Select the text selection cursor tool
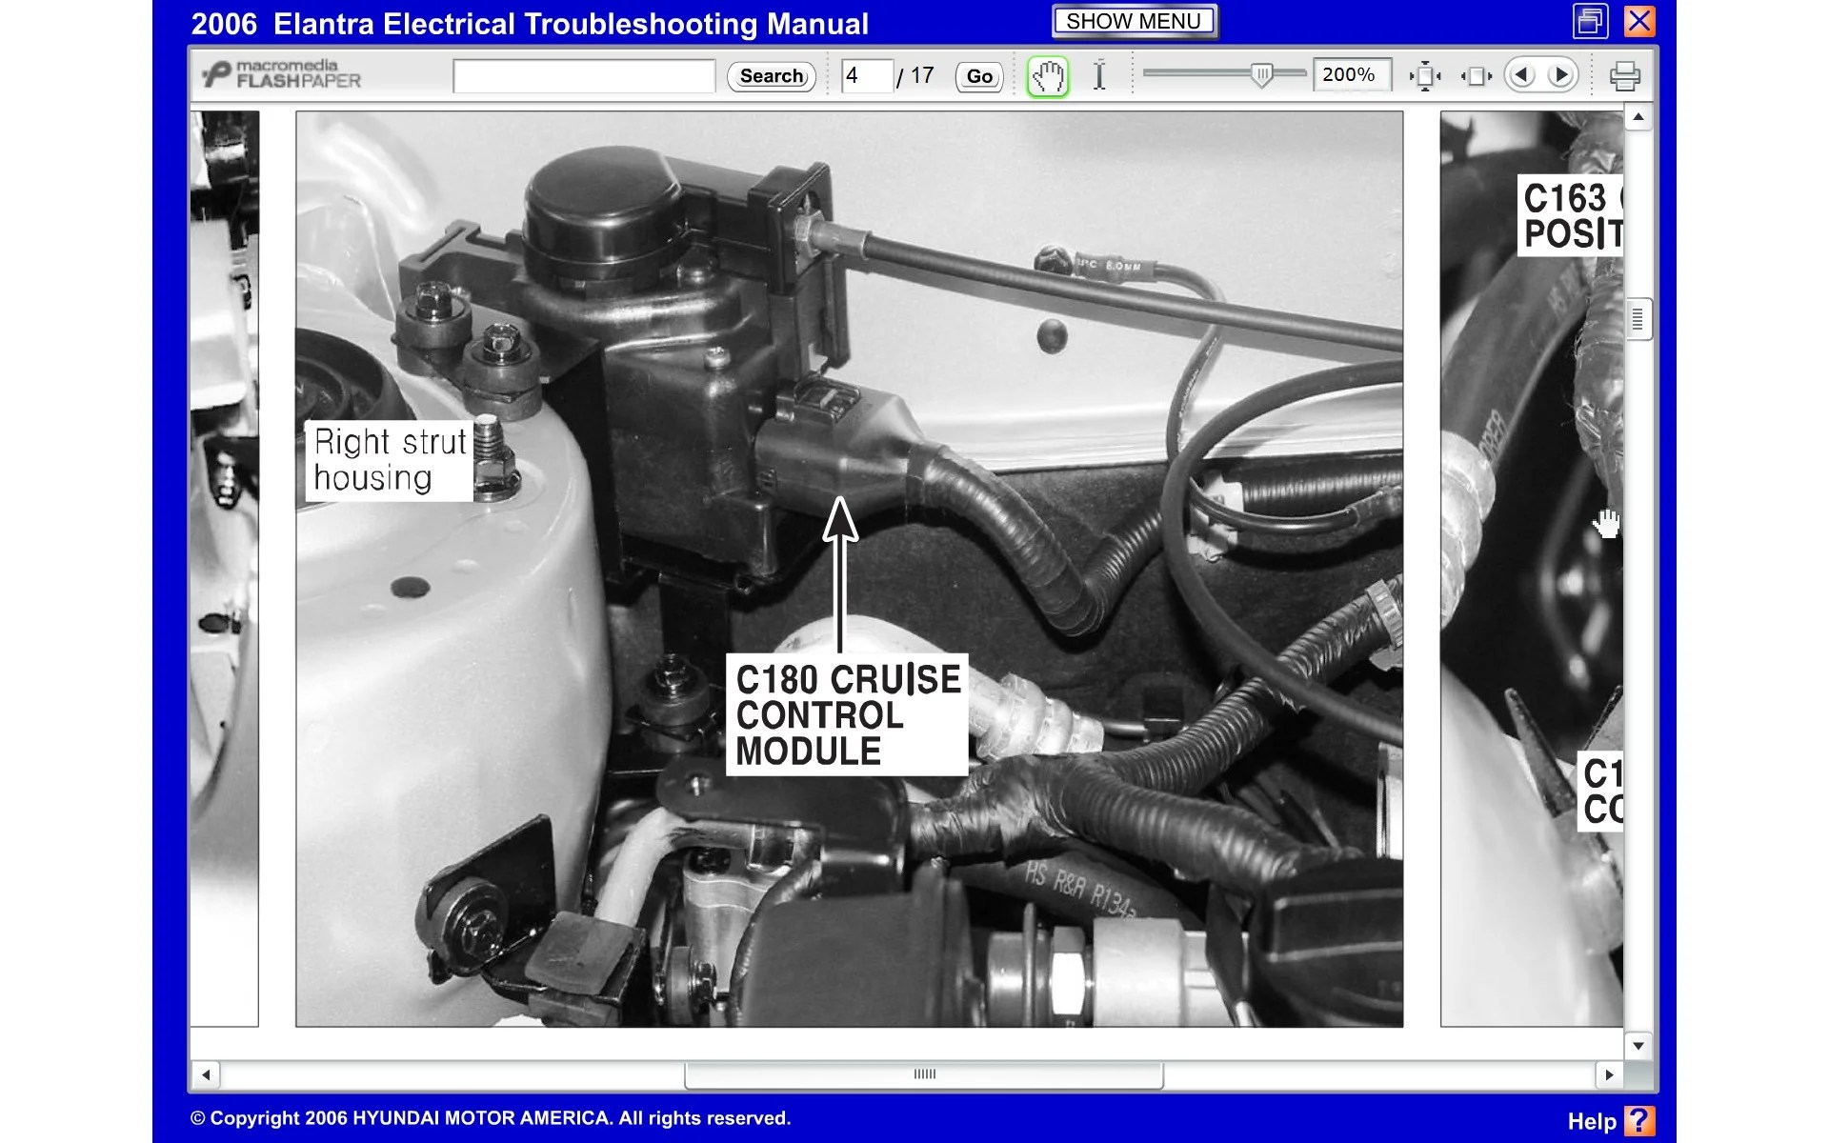Viewport: 1829px width, 1143px height. point(1099,76)
